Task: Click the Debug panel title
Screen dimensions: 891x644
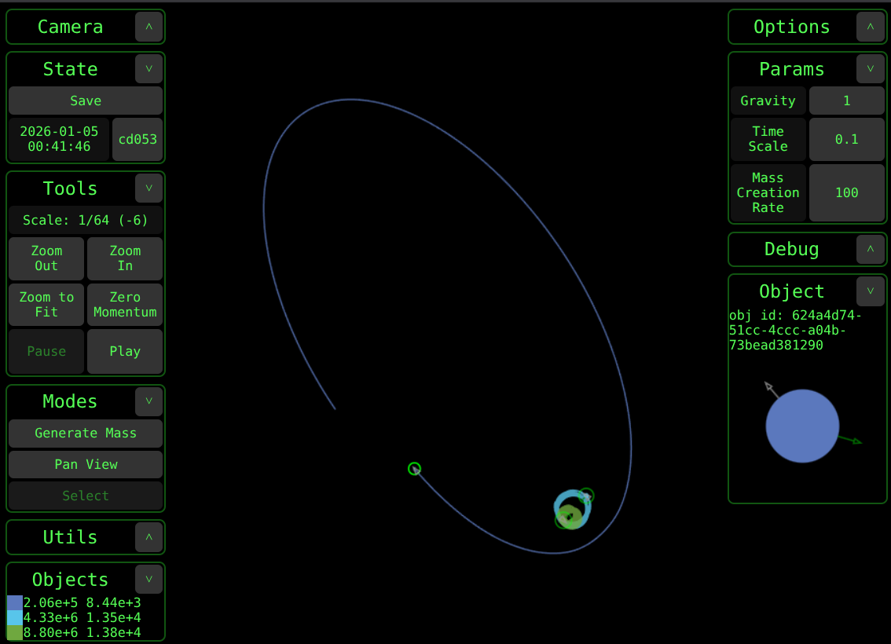Action: point(791,249)
